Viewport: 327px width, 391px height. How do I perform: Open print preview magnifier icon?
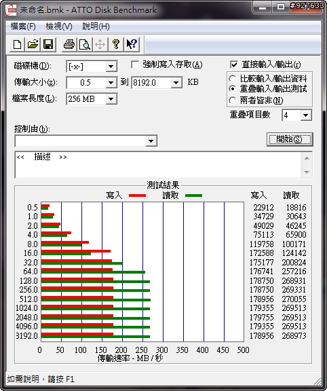point(85,45)
